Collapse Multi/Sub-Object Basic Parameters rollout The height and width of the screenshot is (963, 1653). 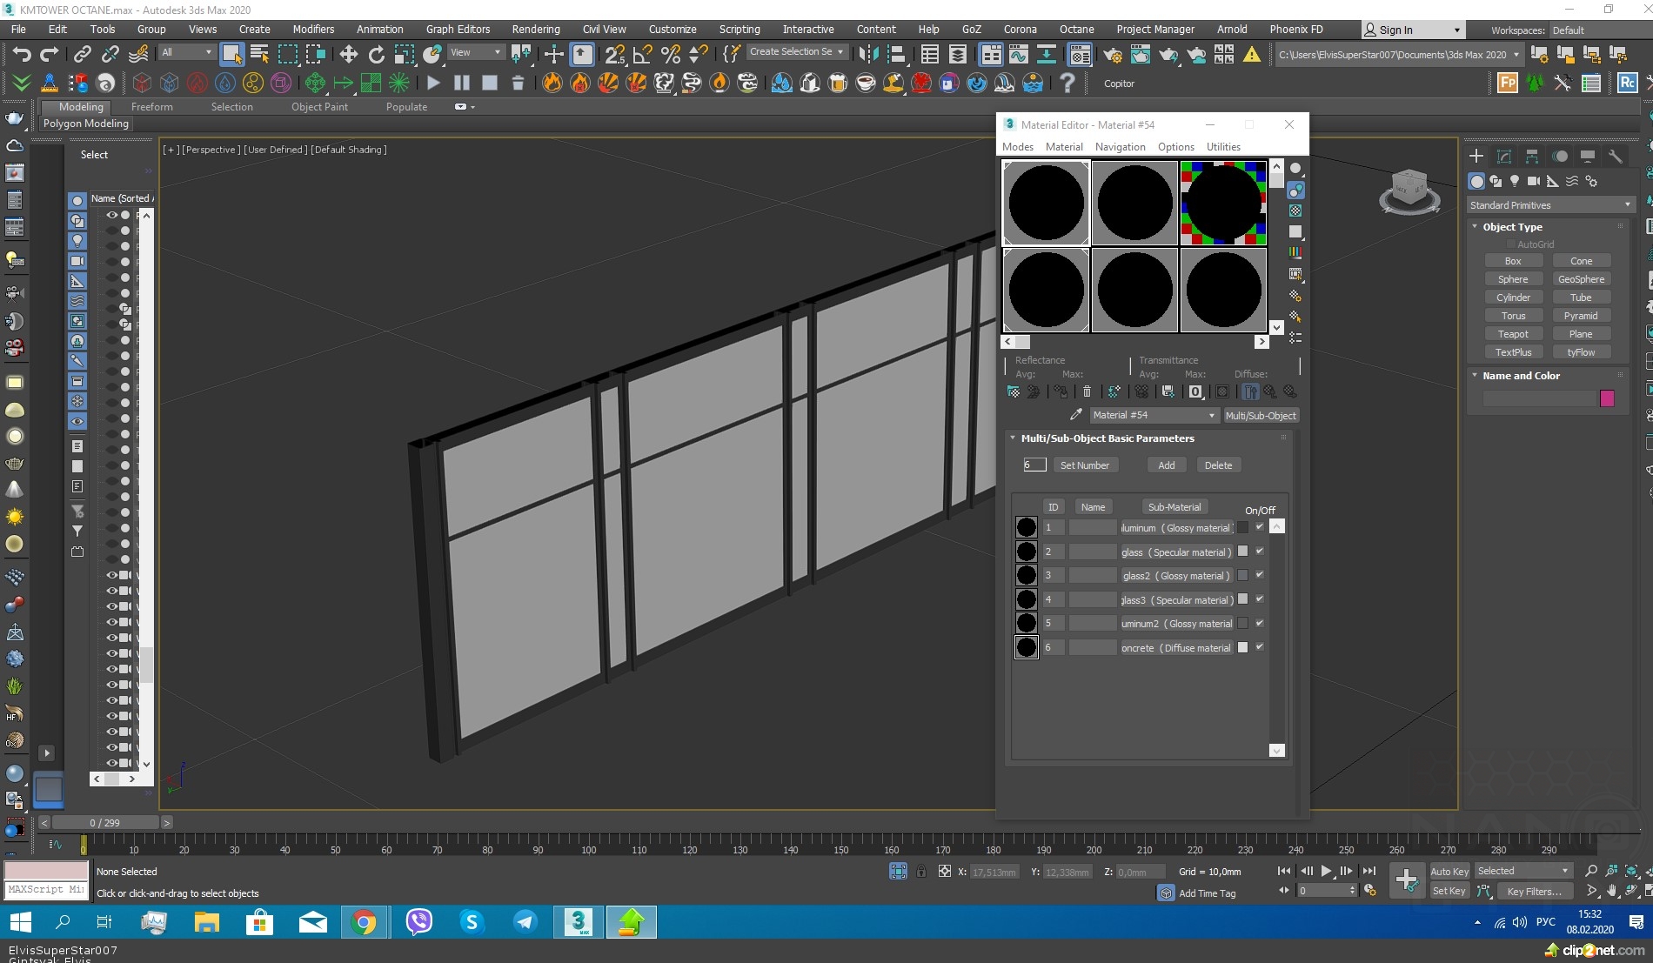pos(1106,438)
